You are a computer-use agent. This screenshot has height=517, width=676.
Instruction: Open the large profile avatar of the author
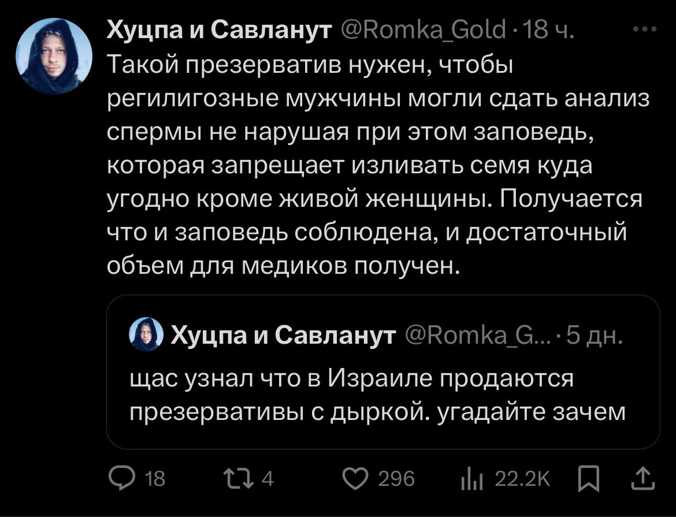[x=54, y=56]
